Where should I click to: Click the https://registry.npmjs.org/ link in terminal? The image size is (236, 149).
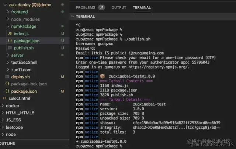coord(159,67)
